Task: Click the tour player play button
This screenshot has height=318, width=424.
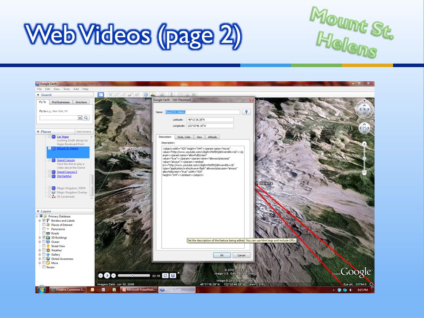Action: pyautogui.click(x=107, y=276)
